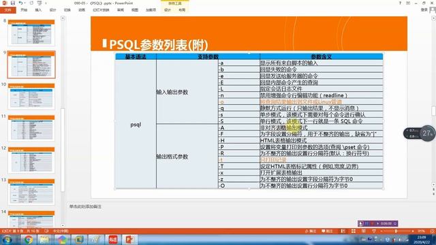
Task: Click the '-L' parameter cell
Action: pos(239,89)
